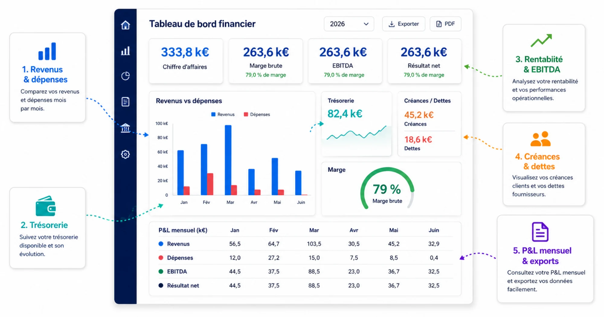The image size is (604, 317).
Task: Click the Revenus Jan value 56,5
Action: (x=235, y=244)
